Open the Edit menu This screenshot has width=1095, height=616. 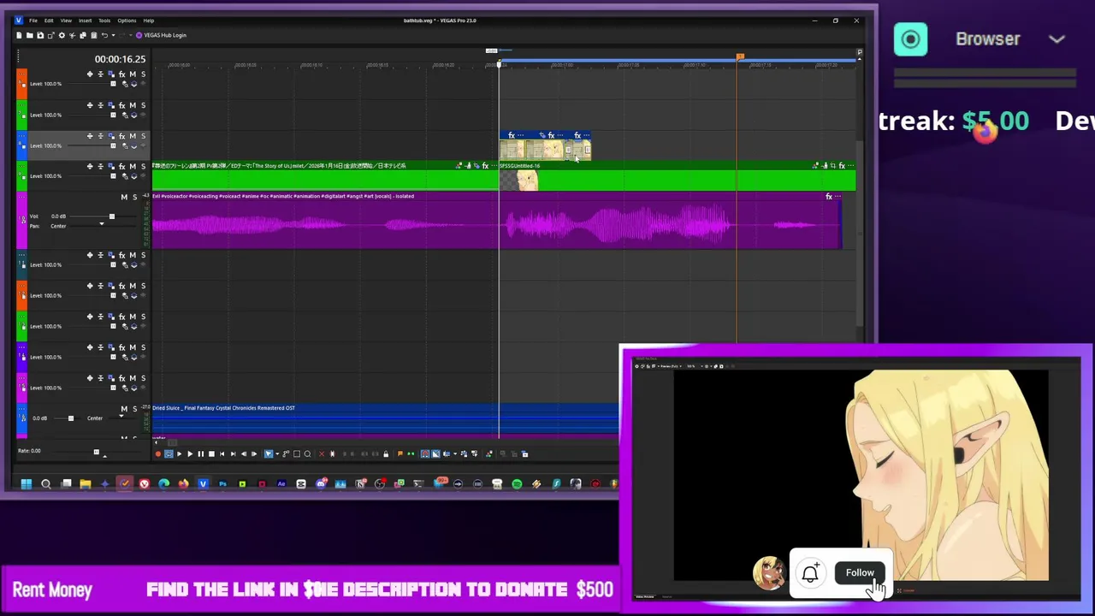49,21
